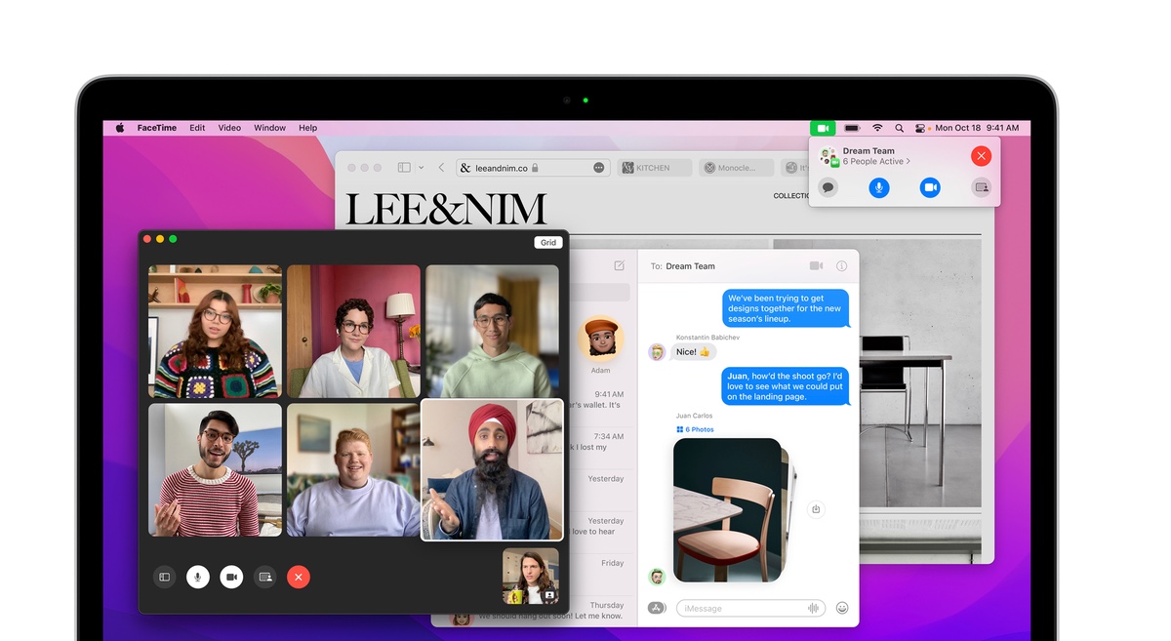1171x641 pixels.
Task: Open the Video menu
Action: pyautogui.click(x=229, y=128)
